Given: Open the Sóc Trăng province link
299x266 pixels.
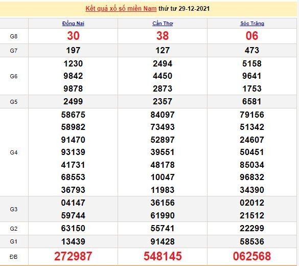Looking at the screenshot, I should [x=252, y=24].
